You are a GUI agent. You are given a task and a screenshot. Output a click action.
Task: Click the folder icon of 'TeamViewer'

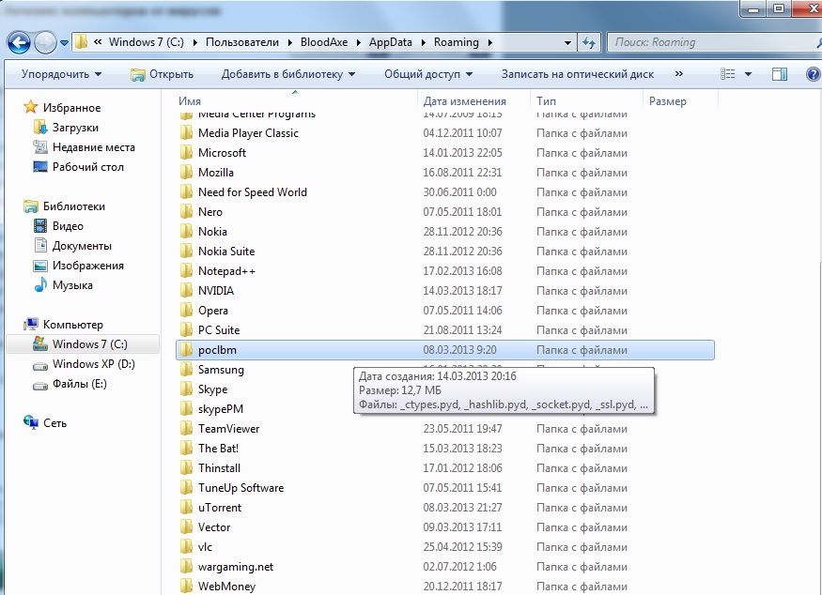point(186,429)
